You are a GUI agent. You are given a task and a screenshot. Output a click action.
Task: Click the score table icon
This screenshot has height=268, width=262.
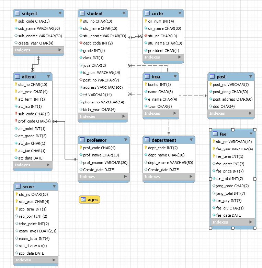18,186
